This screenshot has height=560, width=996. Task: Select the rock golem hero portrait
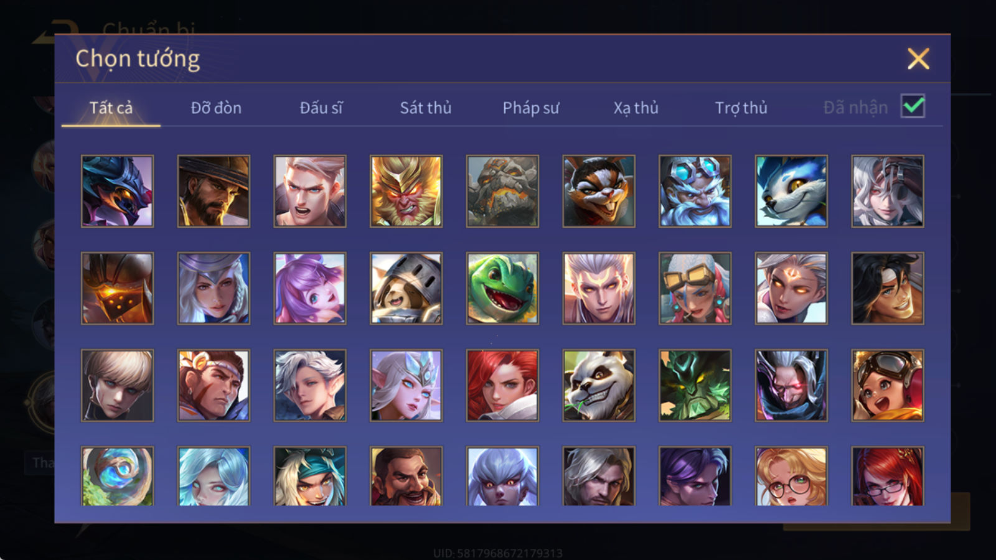coord(502,191)
